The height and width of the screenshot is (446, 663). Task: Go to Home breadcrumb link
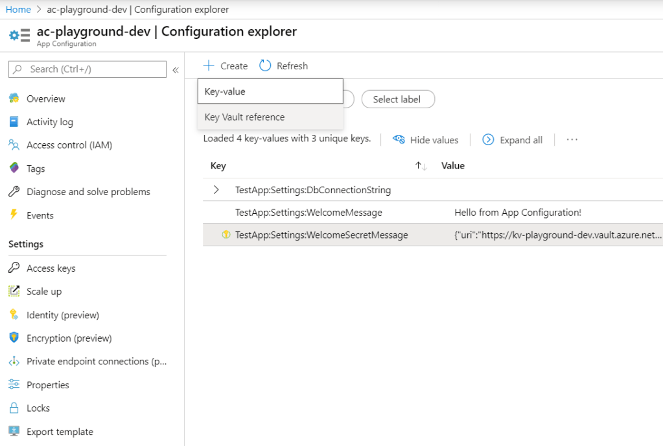pyautogui.click(x=18, y=10)
